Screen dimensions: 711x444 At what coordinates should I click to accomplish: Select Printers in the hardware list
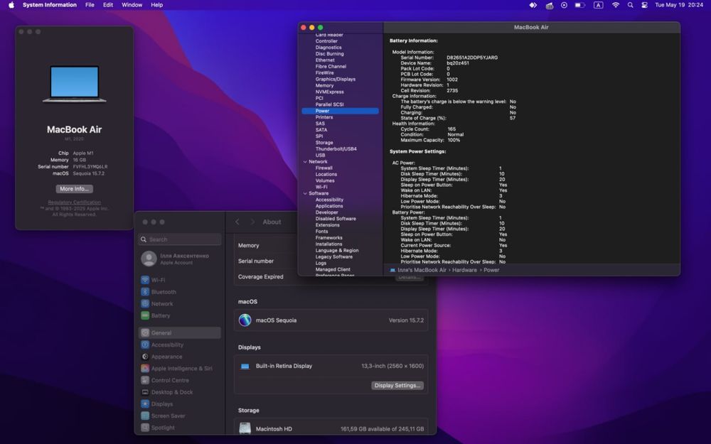click(x=324, y=117)
